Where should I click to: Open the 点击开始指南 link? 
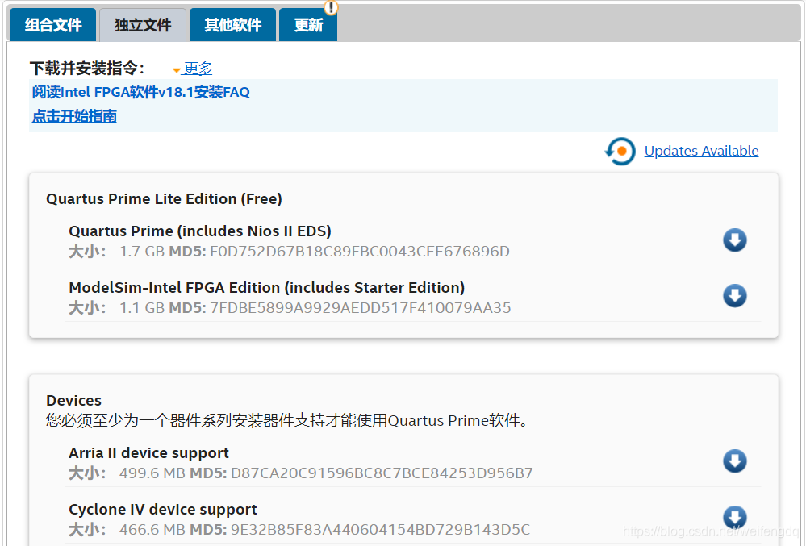[x=74, y=116]
